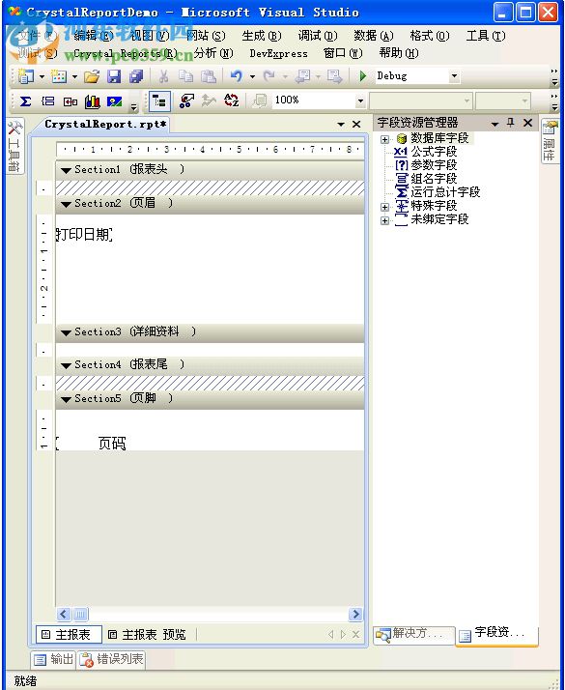Open the 窗口(W) menu
This screenshot has width=565, height=690.
click(x=343, y=53)
